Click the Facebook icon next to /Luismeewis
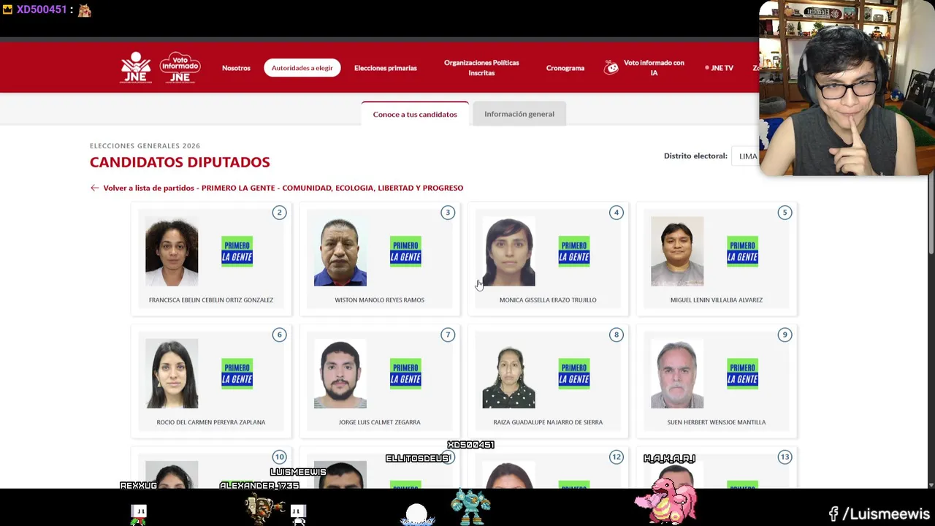This screenshot has height=526, width=935. (833, 514)
